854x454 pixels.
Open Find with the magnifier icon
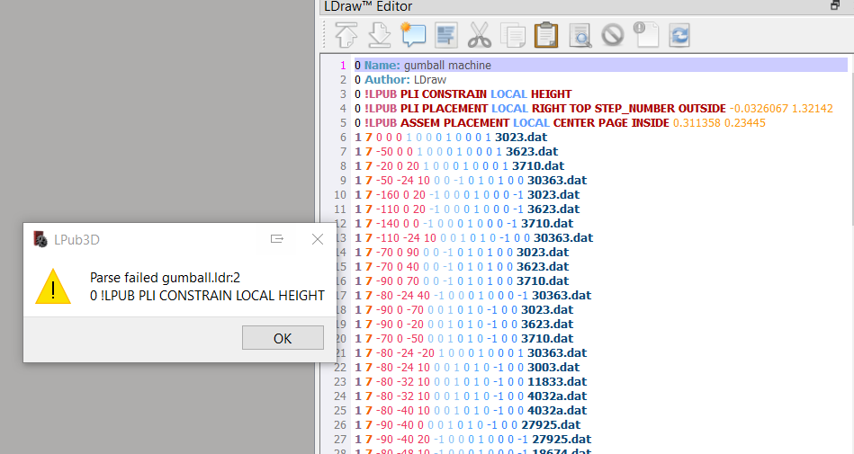click(580, 36)
